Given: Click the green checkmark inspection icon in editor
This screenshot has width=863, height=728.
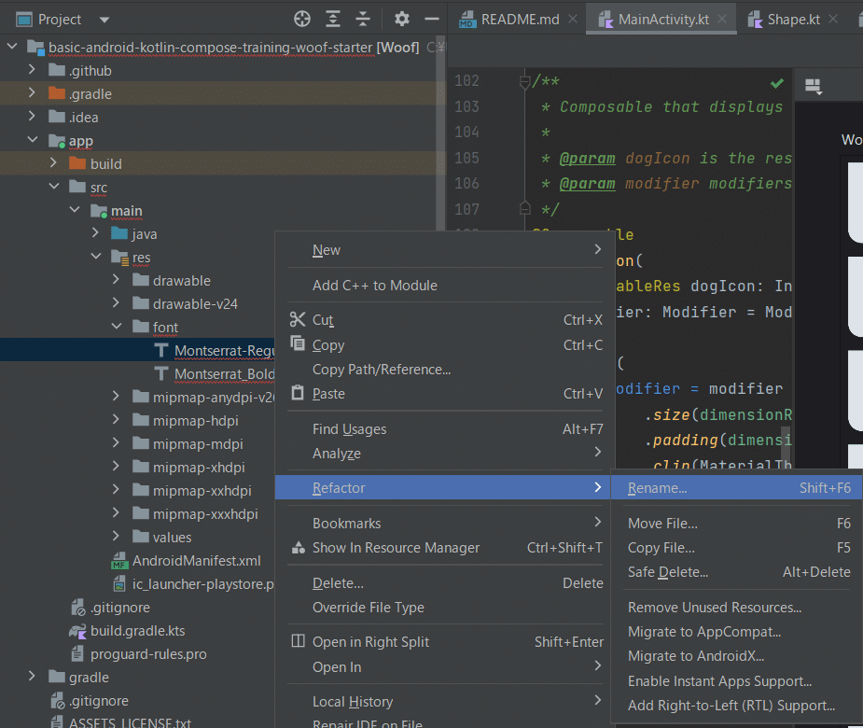Looking at the screenshot, I should [777, 83].
